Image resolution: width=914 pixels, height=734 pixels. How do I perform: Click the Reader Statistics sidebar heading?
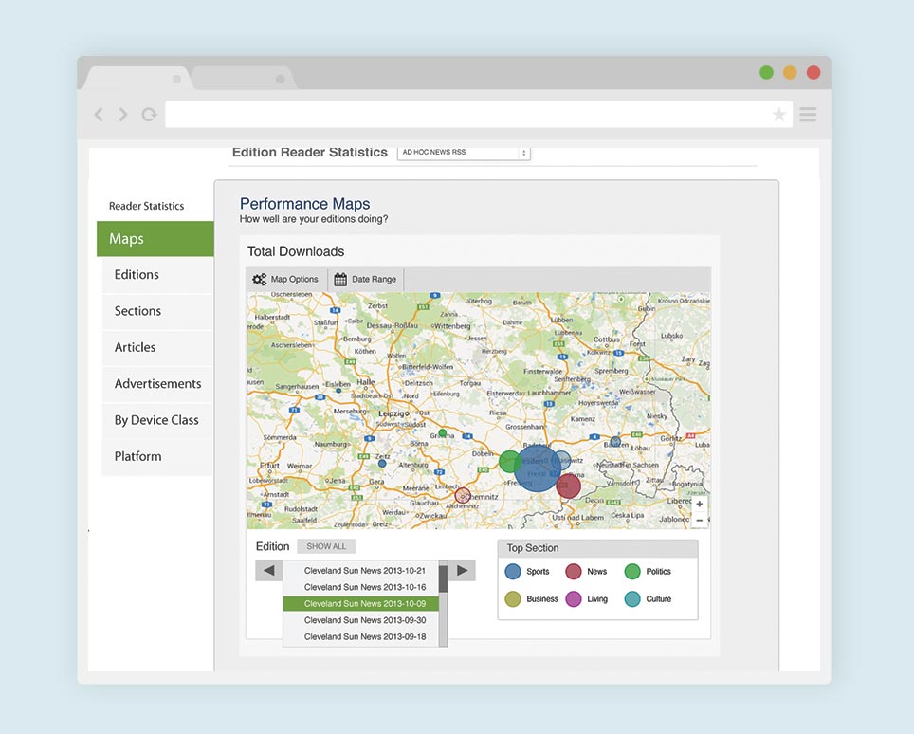click(x=146, y=206)
